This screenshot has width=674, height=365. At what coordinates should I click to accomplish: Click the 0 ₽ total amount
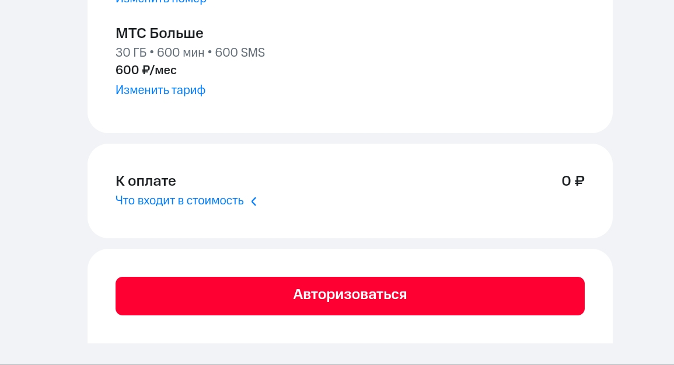click(x=573, y=181)
